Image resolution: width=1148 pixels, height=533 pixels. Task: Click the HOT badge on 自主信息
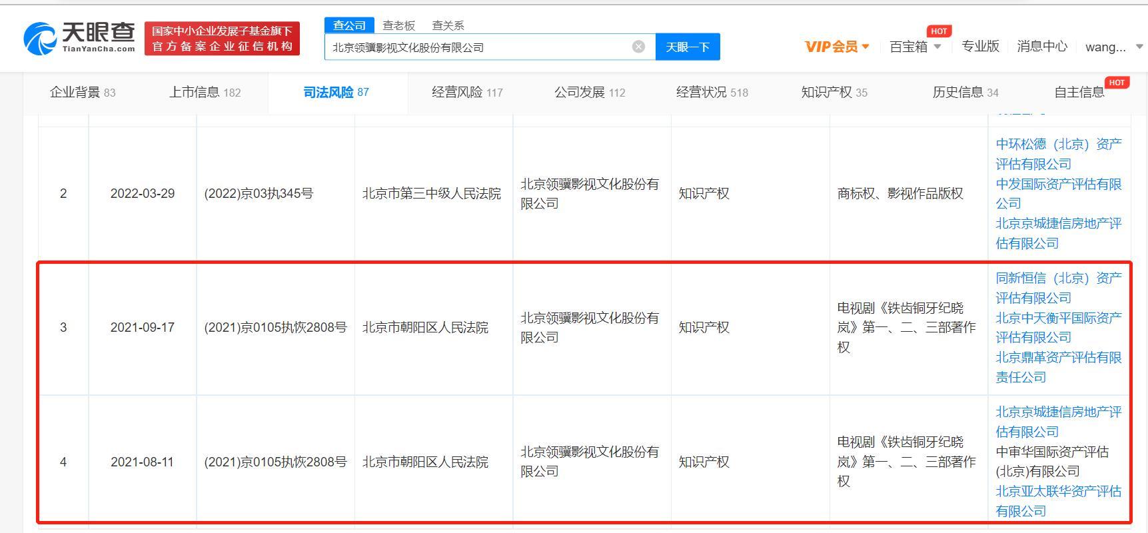(1117, 83)
